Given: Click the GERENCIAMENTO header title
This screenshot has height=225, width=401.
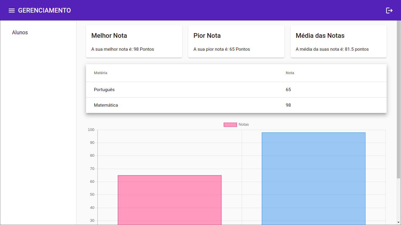Looking at the screenshot, I should pos(45,11).
